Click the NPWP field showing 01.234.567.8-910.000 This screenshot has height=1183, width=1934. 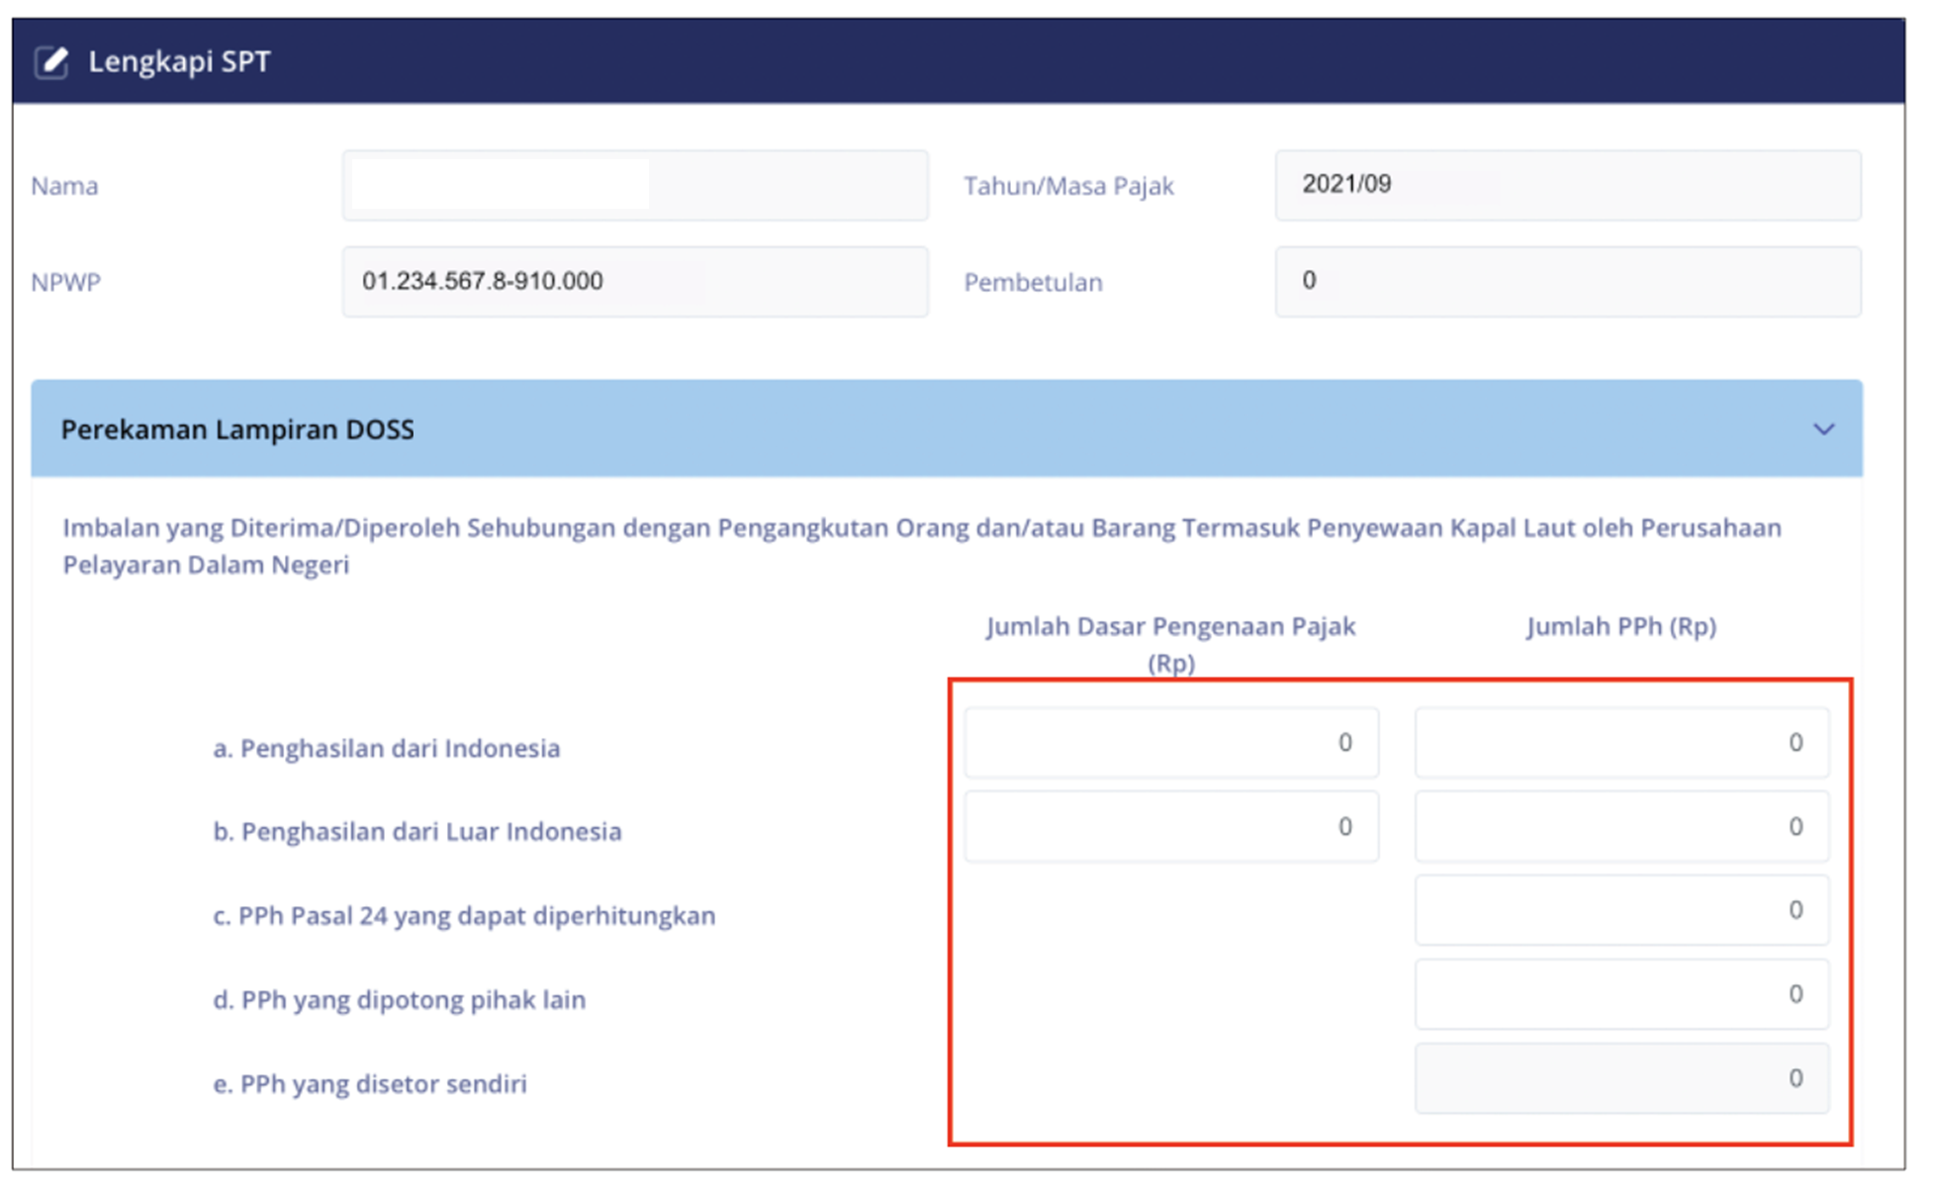click(x=634, y=281)
